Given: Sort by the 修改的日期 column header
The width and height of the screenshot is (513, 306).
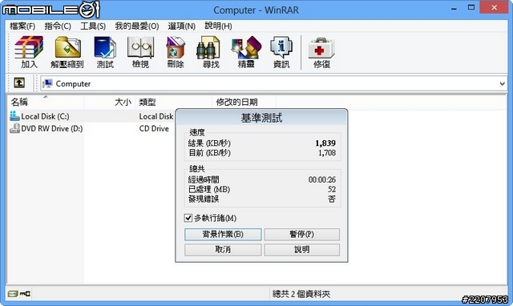Looking at the screenshot, I should [244, 102].
